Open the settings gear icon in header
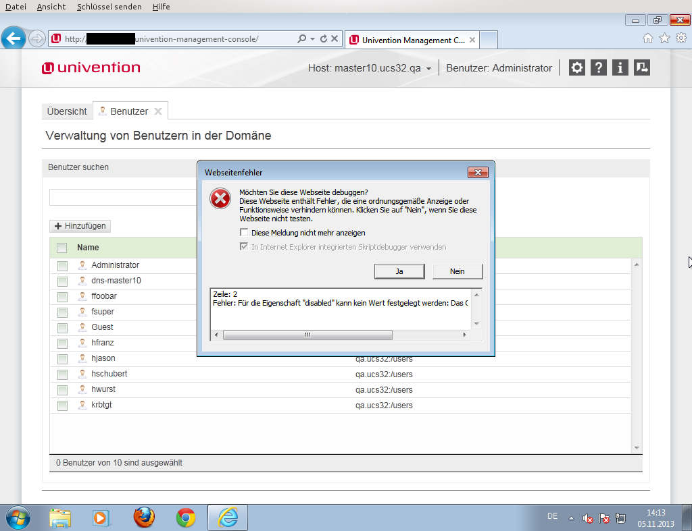692x531 pixels. click(x=576, y=67)
